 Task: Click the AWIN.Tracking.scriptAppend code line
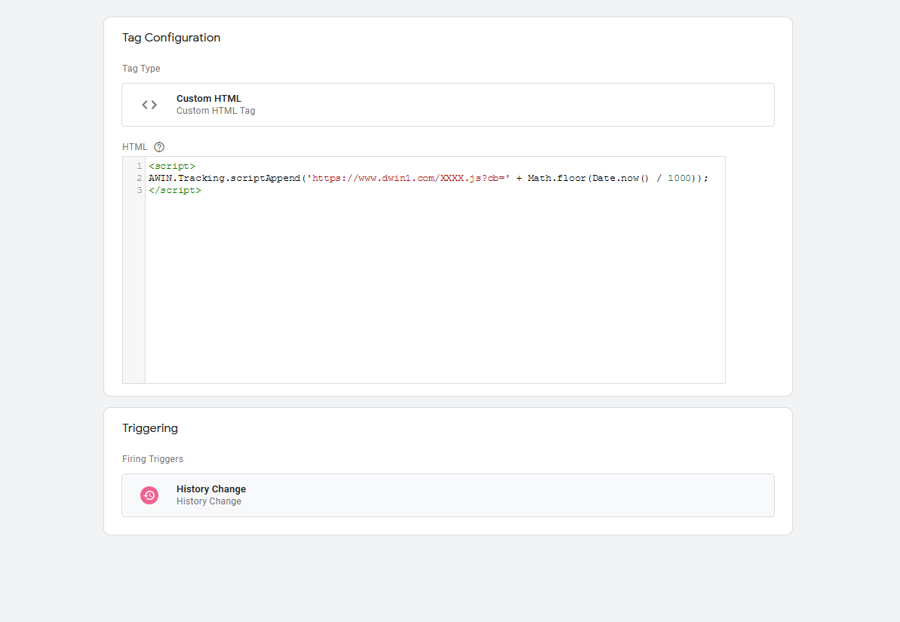pos(428,179)
